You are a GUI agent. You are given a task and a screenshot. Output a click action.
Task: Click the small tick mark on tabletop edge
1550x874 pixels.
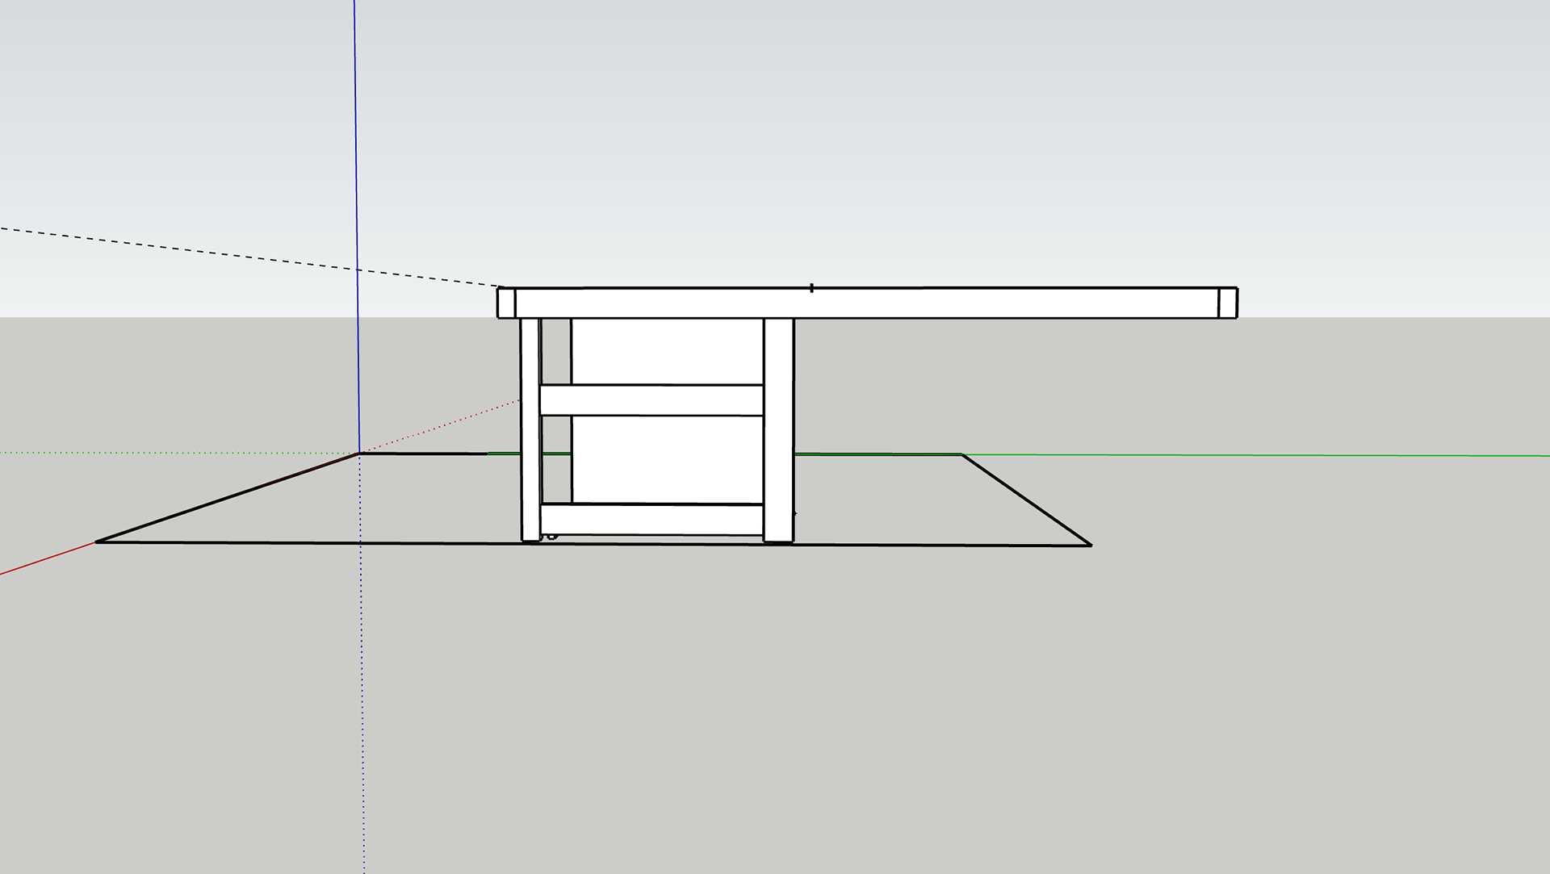pyautogui.click(x=811, y=287)
